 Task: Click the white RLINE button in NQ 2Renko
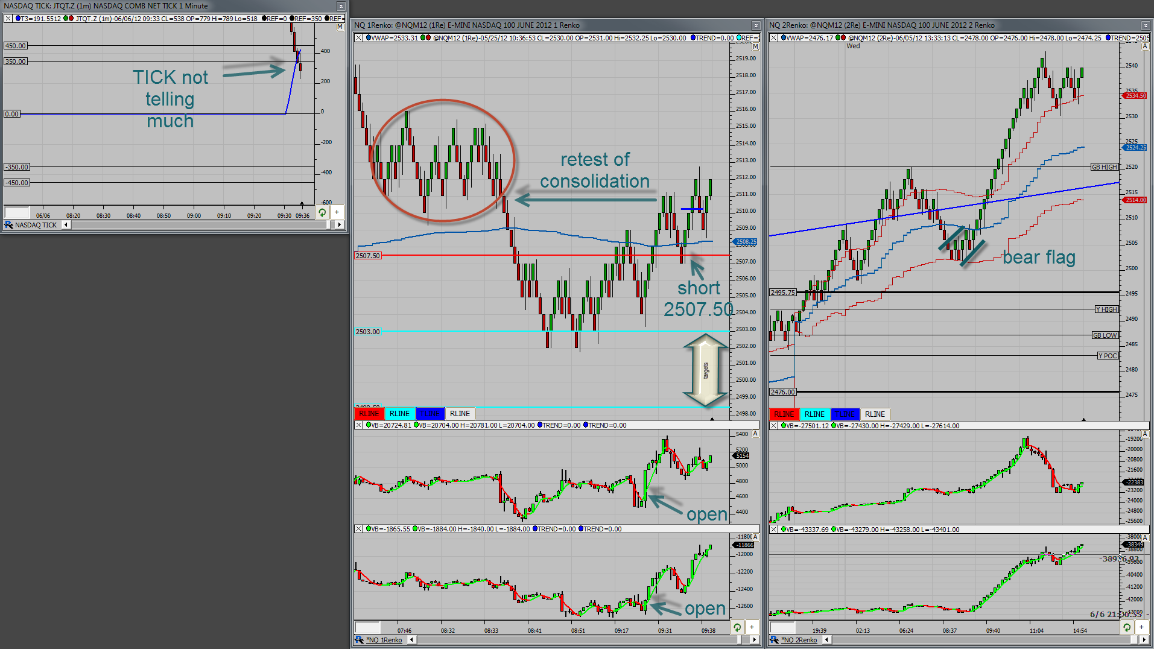(x=875, y=414)
